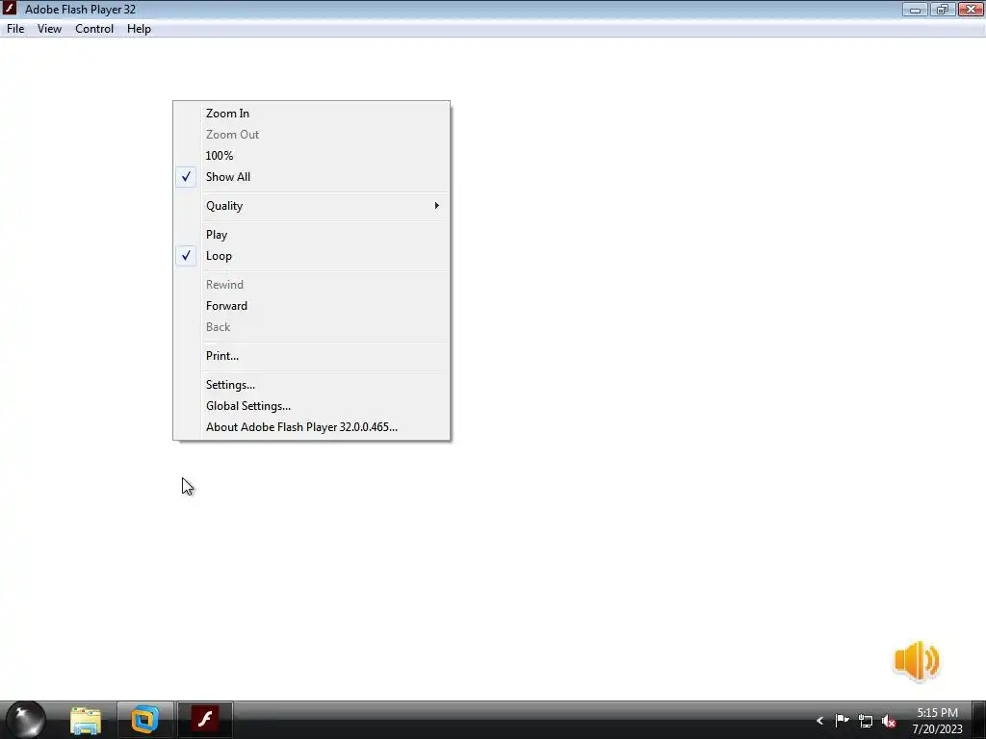Select Print... from the context menu
This screenshot has height=739, width=986.
coord(311,356)
